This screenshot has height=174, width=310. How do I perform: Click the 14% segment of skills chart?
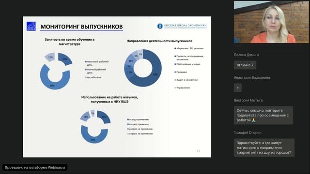point(86,116)
